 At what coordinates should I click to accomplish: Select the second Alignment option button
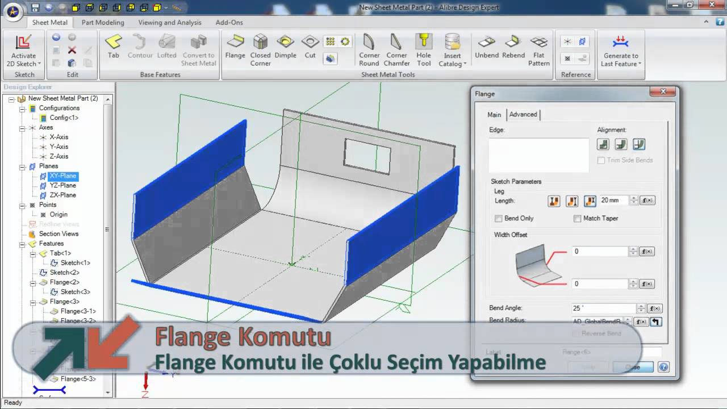click(621, 144)
